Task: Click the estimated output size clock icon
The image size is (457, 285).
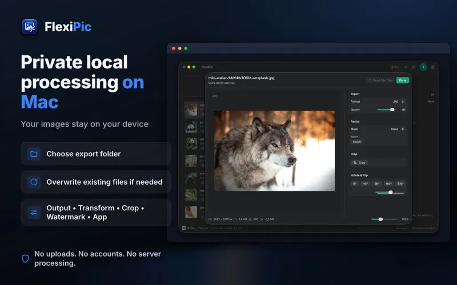Action: [262, 219]
